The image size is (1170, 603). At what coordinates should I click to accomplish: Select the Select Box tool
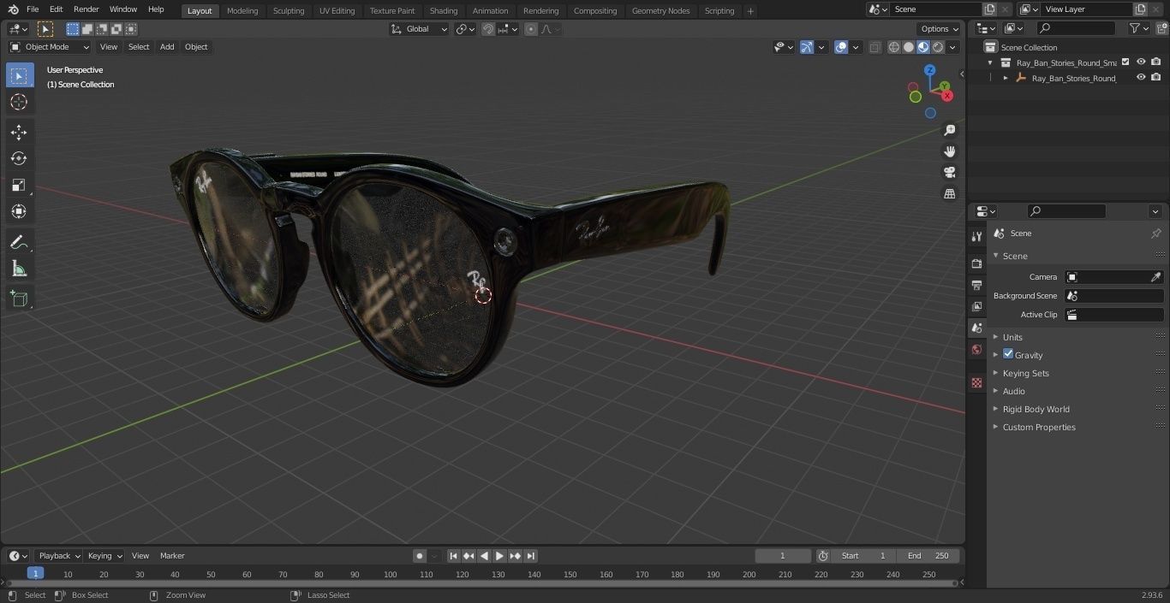(x=19, y=75)
